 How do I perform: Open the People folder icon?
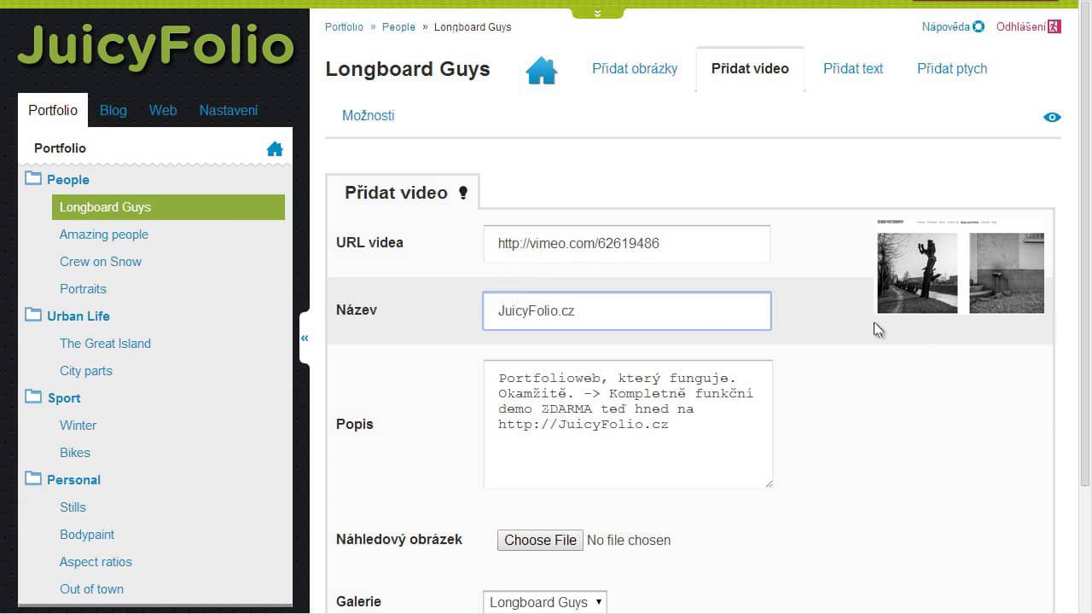point(33,178)
